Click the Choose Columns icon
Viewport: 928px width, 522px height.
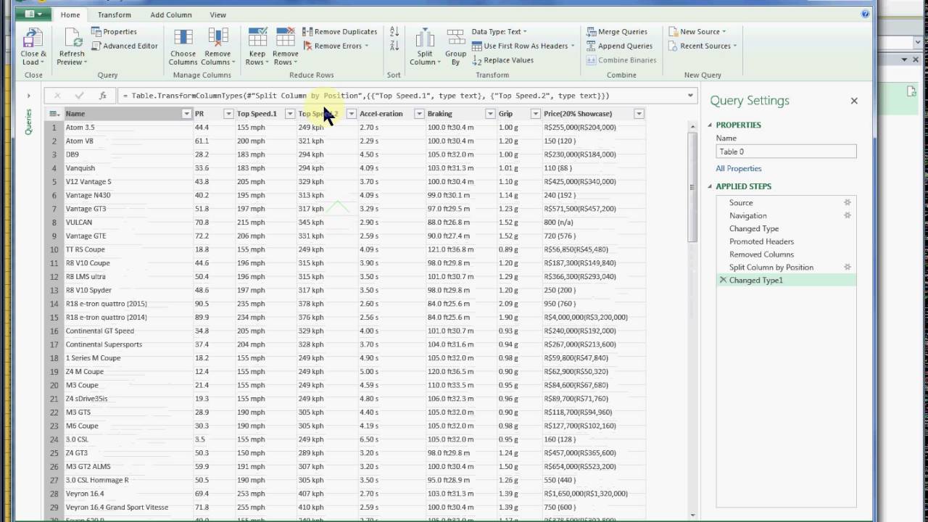pyautogui.click(x=183, y=38)
